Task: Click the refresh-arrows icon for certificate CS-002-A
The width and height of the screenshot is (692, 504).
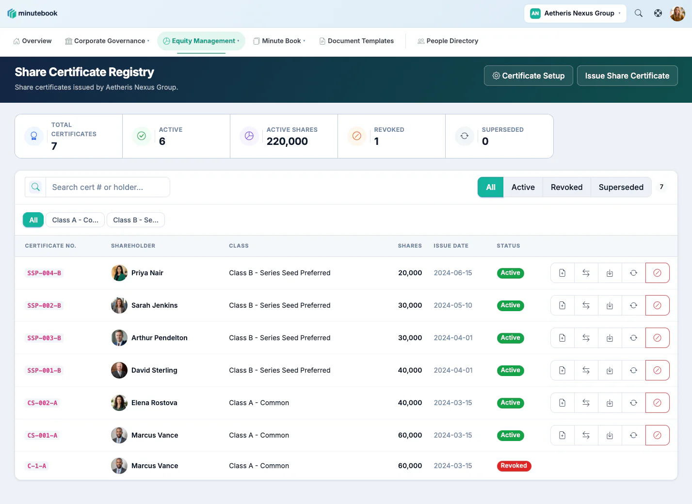Action: click(633, 403)
